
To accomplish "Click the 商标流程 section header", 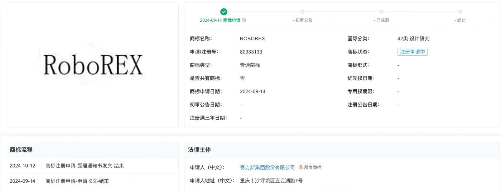I will (21, 150).
